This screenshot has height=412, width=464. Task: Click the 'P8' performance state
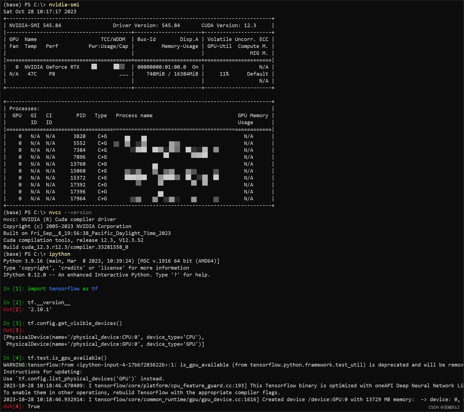(52, 74)
